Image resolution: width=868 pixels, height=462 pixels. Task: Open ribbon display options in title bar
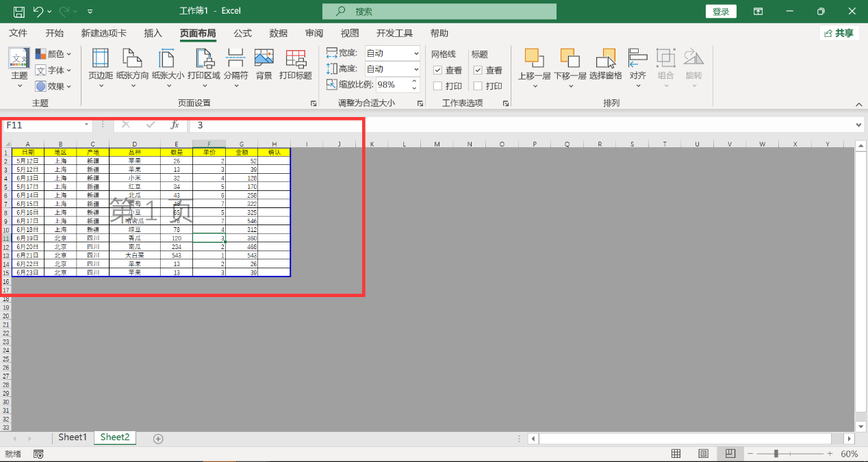pyautogui.click(x=758, y=12)
